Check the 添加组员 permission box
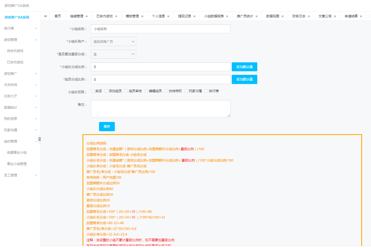This screenshot has width=371, height=248. pyautogui.click(x=106, y=91)
